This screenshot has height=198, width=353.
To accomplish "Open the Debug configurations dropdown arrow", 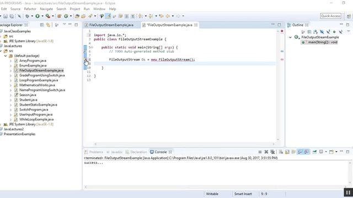I will (32, 16).
